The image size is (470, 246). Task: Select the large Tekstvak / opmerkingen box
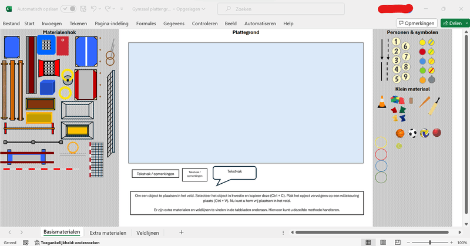[155, 173]
